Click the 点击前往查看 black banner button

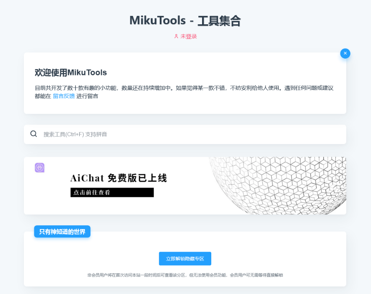click(x=112, y=192)
